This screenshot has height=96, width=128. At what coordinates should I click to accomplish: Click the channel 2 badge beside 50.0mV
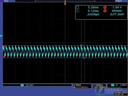[x=22, y=85]
